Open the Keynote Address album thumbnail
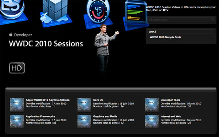 (17, 105)
